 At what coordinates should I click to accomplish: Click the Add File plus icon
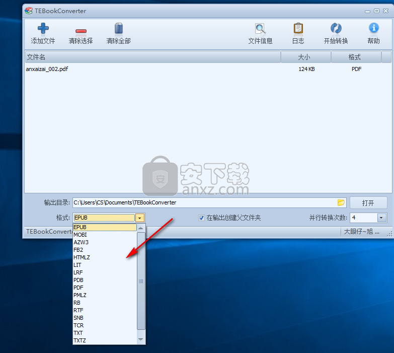(x=43, y=28)
